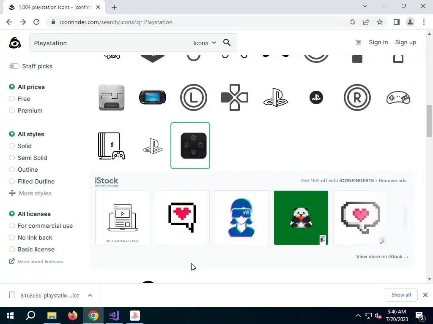Click the address bar URL

[116, 22]
